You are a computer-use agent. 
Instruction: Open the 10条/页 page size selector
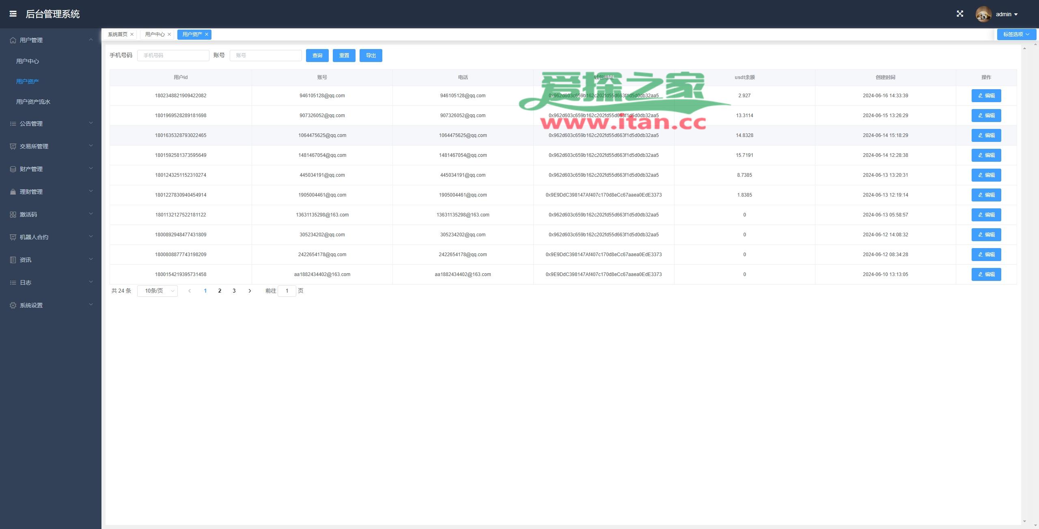(x=157, y=291)
